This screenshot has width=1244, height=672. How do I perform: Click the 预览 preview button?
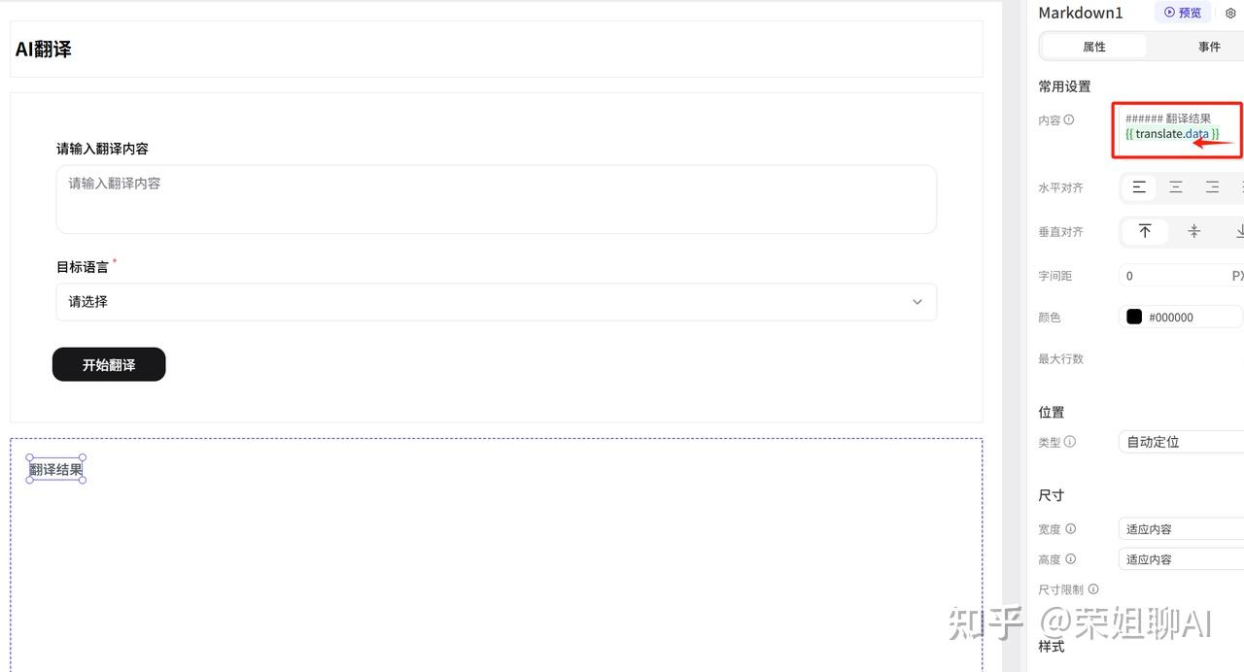pos(1183,13)
